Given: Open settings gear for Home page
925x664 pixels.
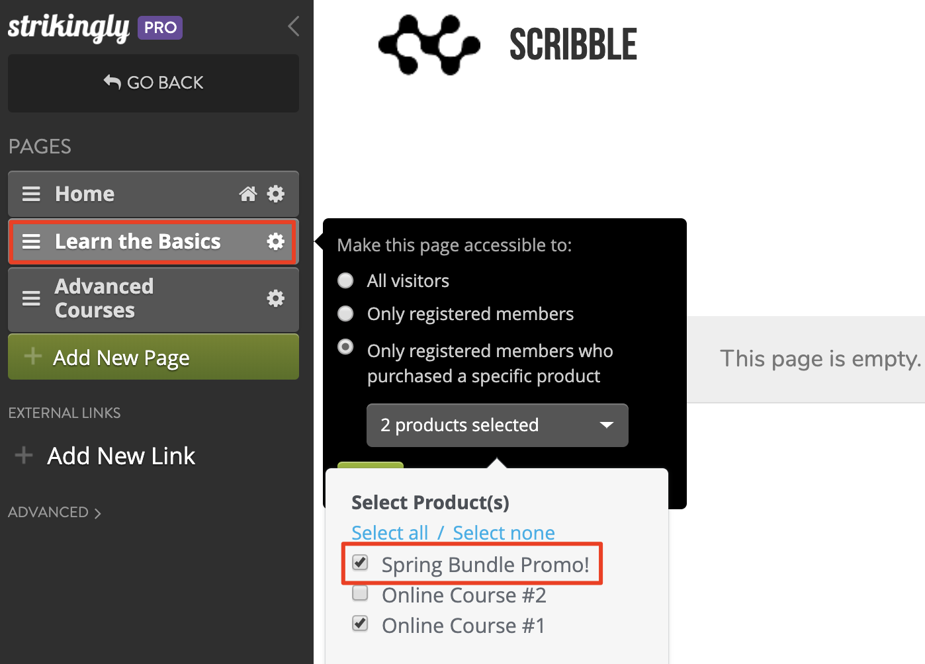Looking at the screenshot, I should click(275, 194).
